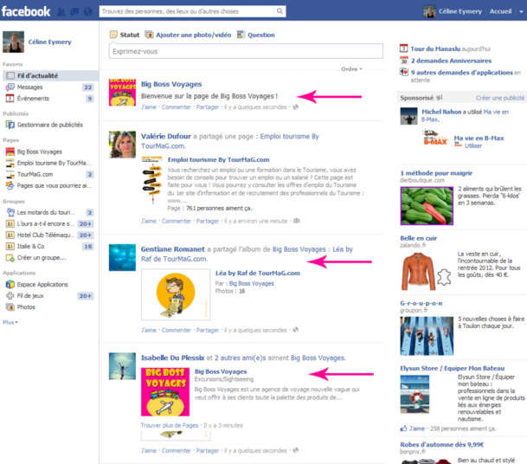Open the notifications globe icon in top bar
Image resolution: width=527 pixels, height=464 pixels.
point(87,12)
